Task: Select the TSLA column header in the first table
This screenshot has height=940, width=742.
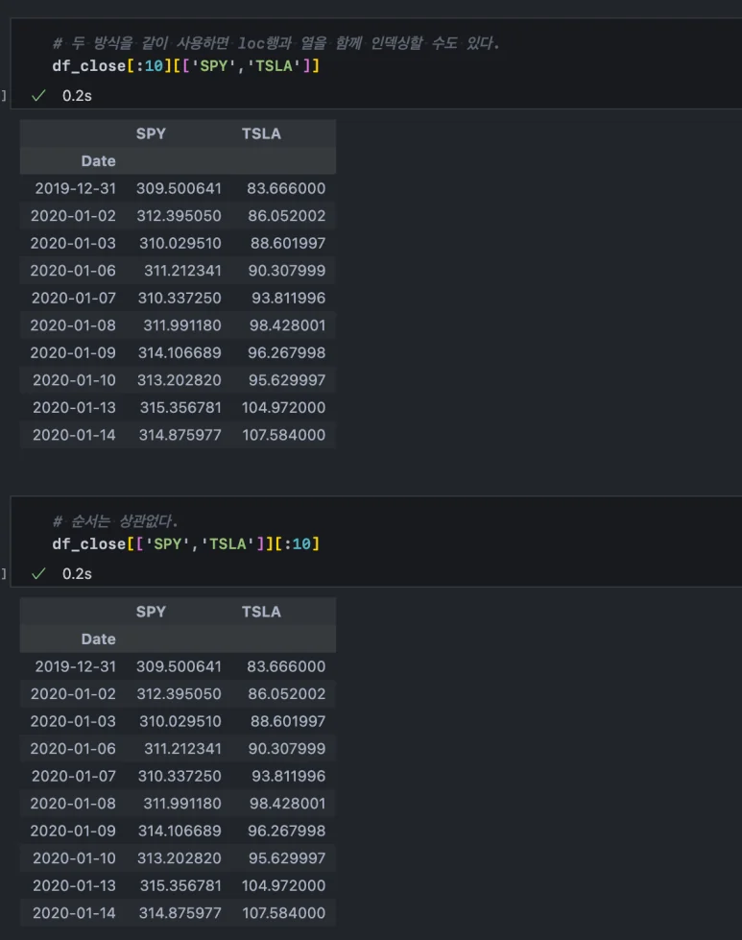Action: tap(261, 133)
